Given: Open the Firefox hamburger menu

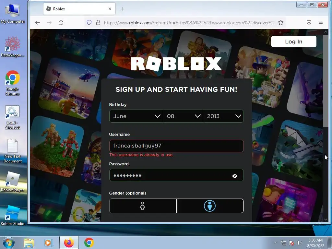Looking at the screenshot, I should 321,22.
